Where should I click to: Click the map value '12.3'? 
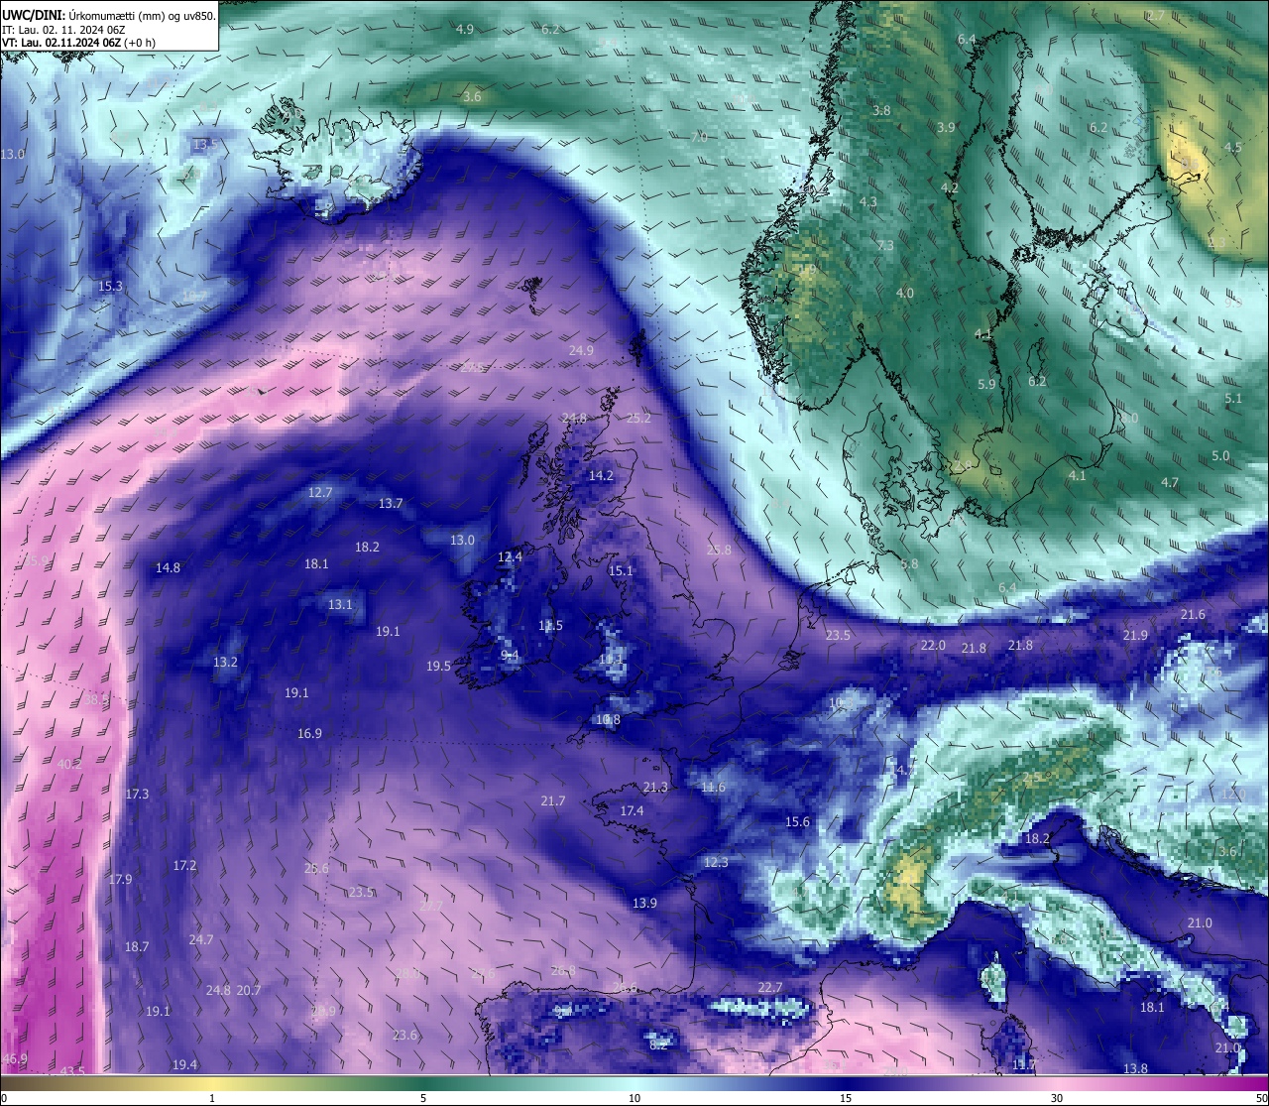click(716, 863)
